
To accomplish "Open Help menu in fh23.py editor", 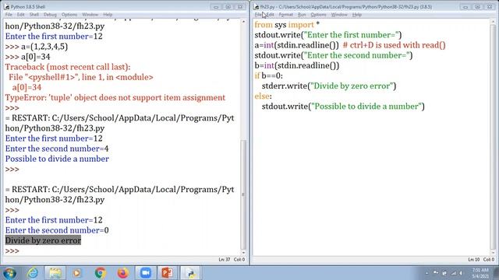I will tap(357, 15).
